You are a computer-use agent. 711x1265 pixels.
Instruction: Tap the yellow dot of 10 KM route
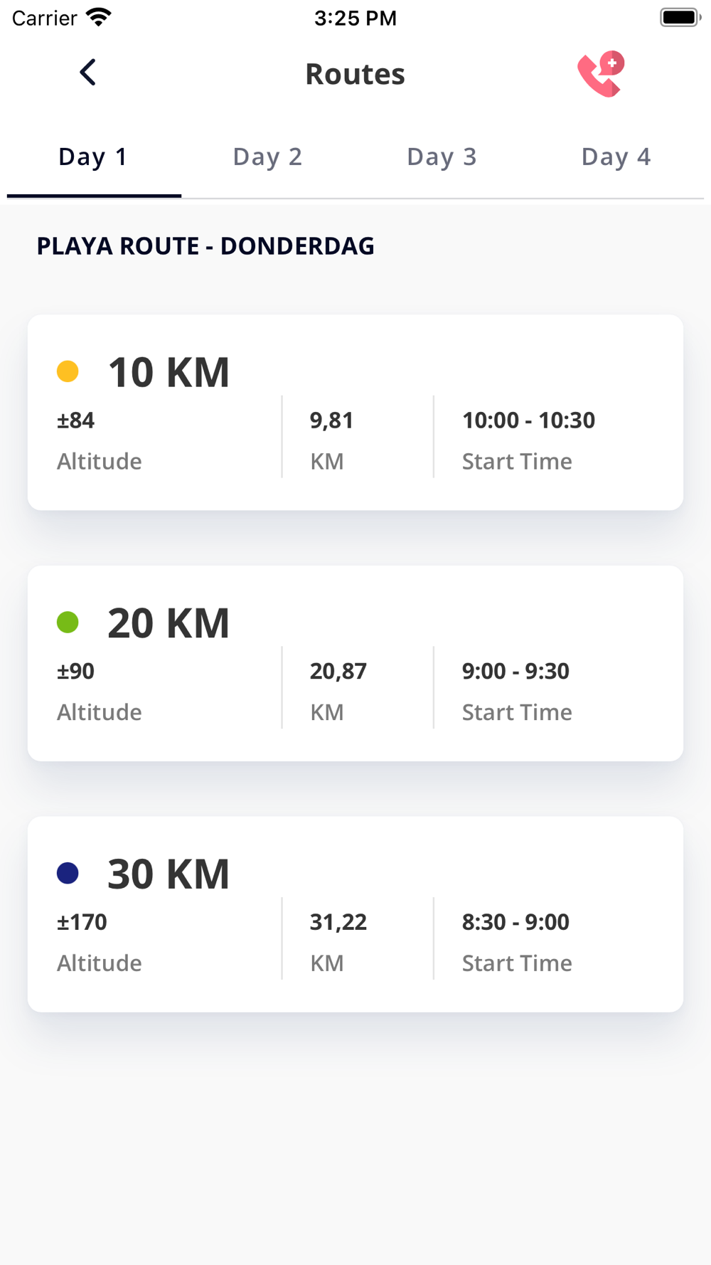click(x=68, y=371)
